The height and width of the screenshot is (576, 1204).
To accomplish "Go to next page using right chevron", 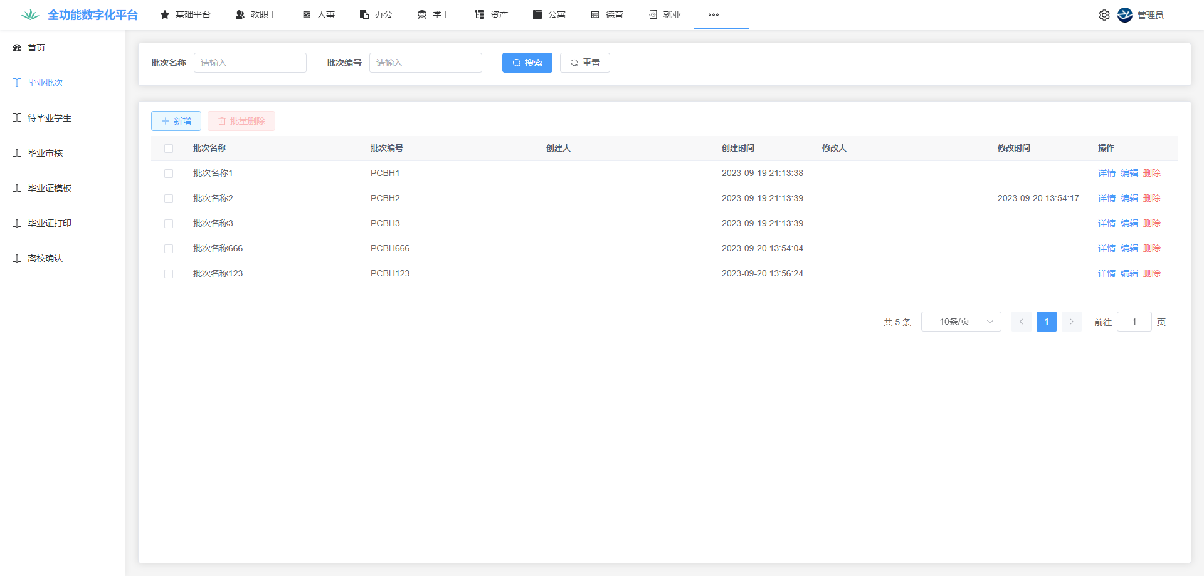I will (x=1072, y=322).
